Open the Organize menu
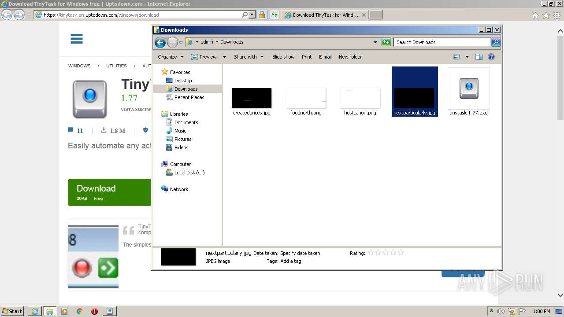This screenshot has height=317, width=564. (x=171, y=57)
